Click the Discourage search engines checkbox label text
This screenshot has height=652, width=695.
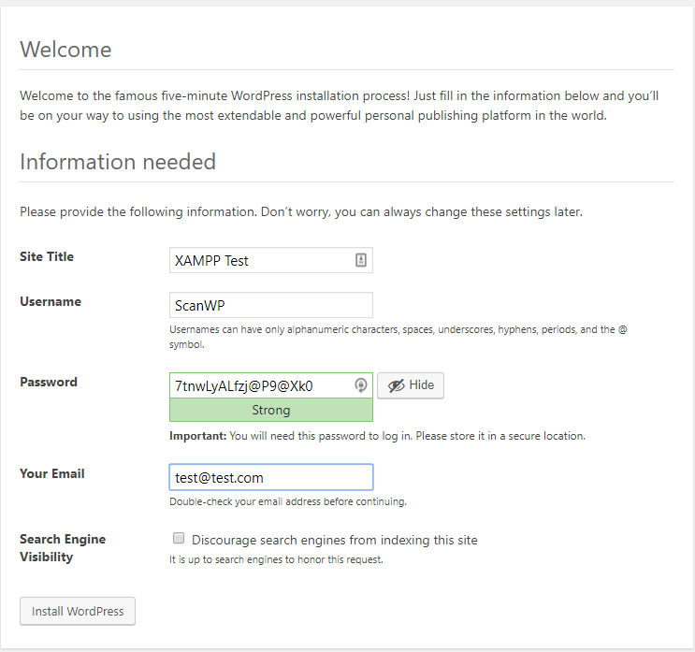tap(335, 540)
